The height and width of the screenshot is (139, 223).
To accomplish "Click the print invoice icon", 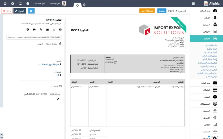I will click(x=60, y=29).
